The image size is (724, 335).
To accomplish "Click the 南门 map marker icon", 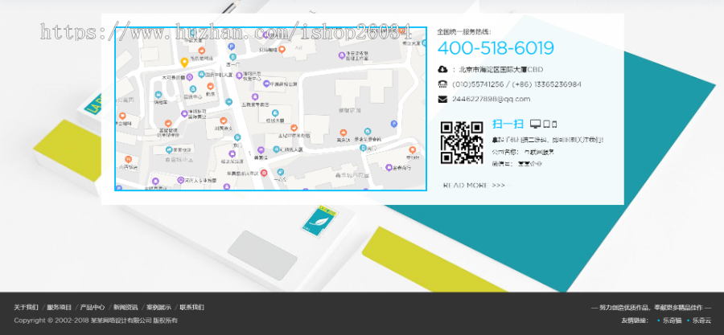I will (363, 148).
